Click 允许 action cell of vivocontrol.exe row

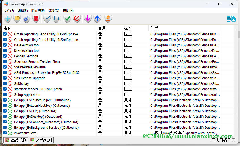click(x=128, y=133)
